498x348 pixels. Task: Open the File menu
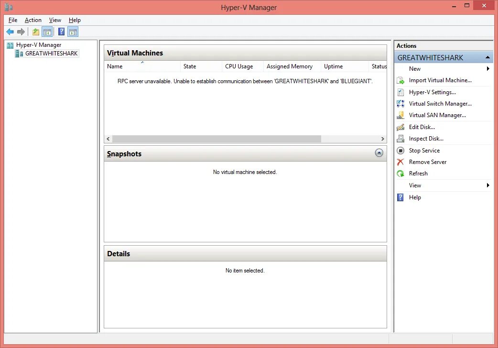[x=13, y=20]
